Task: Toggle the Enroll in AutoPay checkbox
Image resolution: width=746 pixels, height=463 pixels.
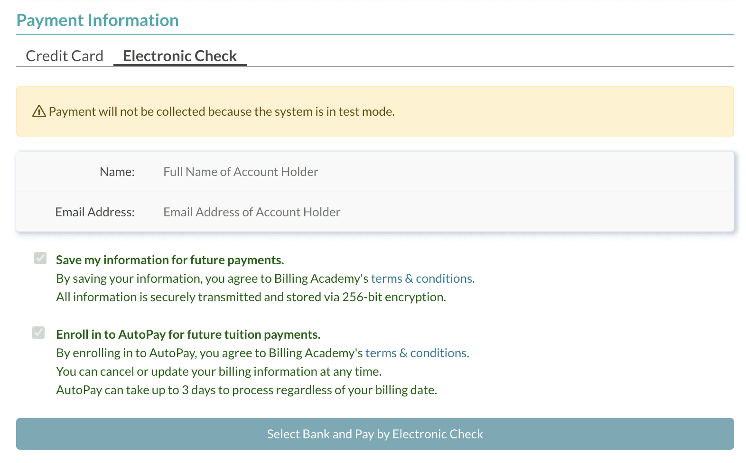Action: (38, 333)
